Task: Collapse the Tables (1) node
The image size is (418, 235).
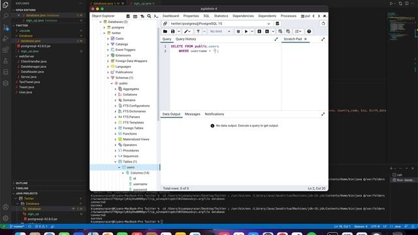Action: coord(116,162)
